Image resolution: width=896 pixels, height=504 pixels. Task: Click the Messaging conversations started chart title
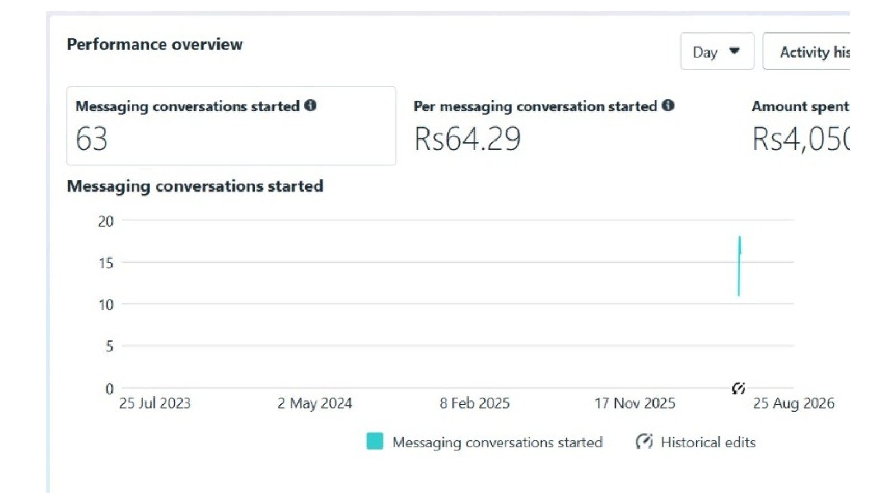[195, 186]
